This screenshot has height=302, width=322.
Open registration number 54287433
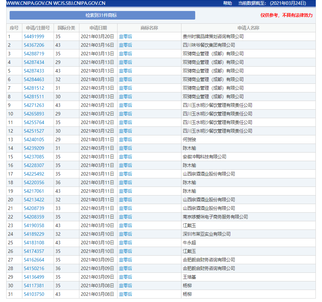34,71
